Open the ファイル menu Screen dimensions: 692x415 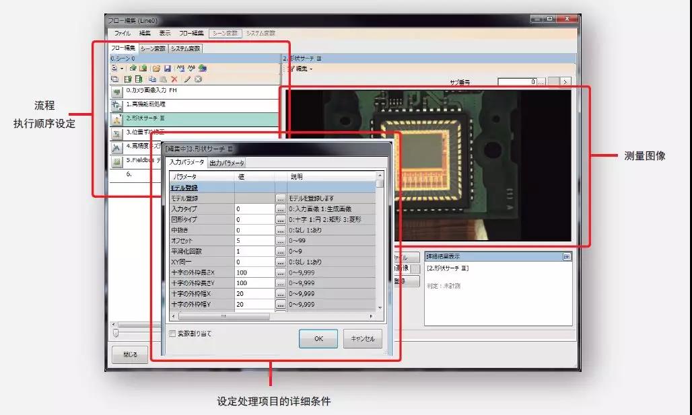pos(122,33)
